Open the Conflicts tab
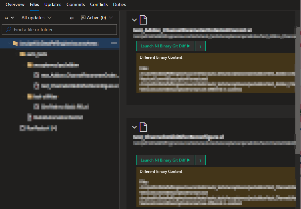The image size is (301, 209). (99, 4)
